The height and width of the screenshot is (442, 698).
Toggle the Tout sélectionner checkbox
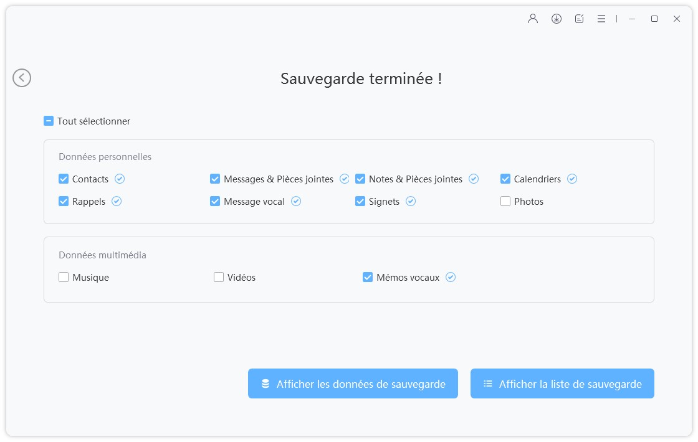(49, 121)
